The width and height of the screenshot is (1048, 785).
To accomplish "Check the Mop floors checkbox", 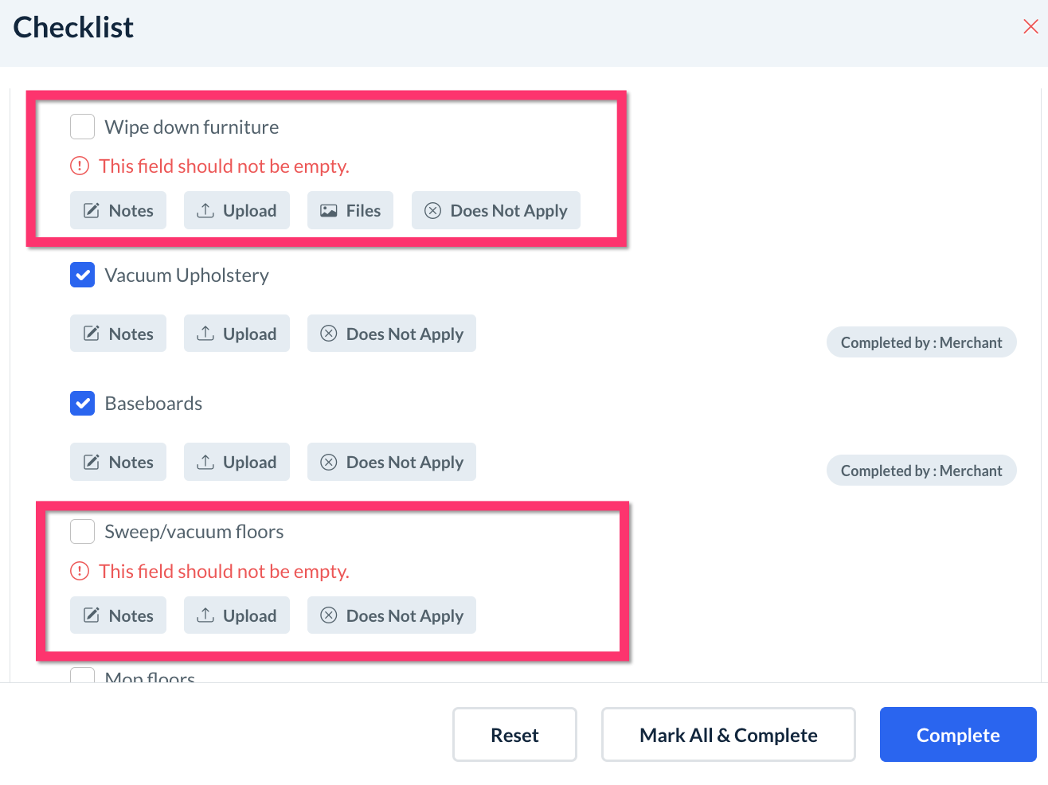I will point(83,676).
